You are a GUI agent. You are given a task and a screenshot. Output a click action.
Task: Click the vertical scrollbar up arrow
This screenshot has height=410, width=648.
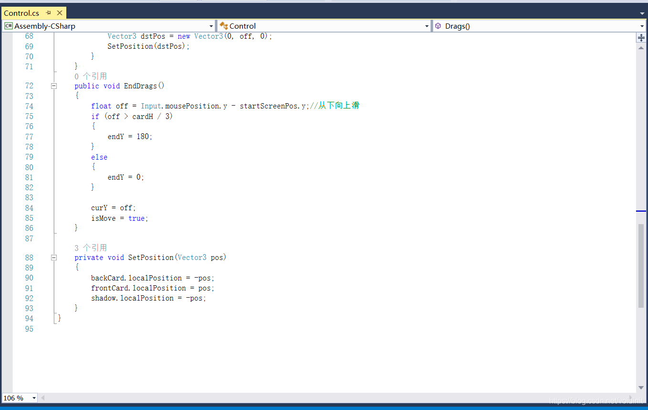(x=641, y=48)
